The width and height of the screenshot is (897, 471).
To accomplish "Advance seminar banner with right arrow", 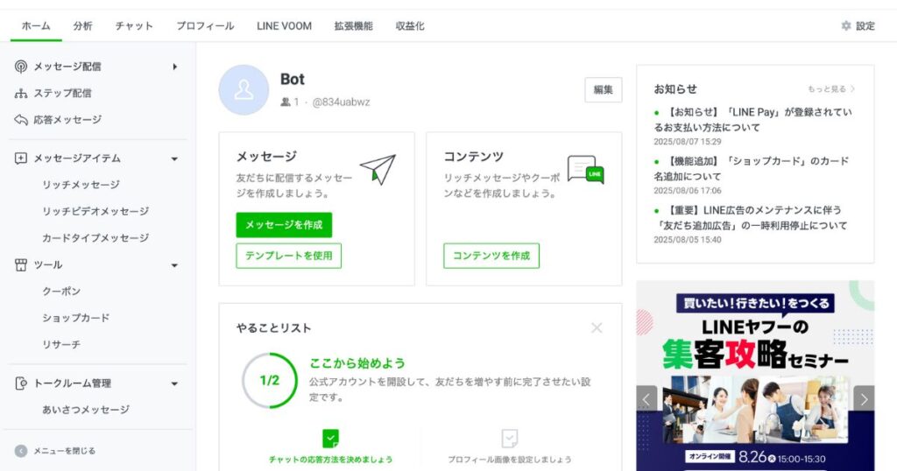I will pyautogui.click(x=864, y=399).
